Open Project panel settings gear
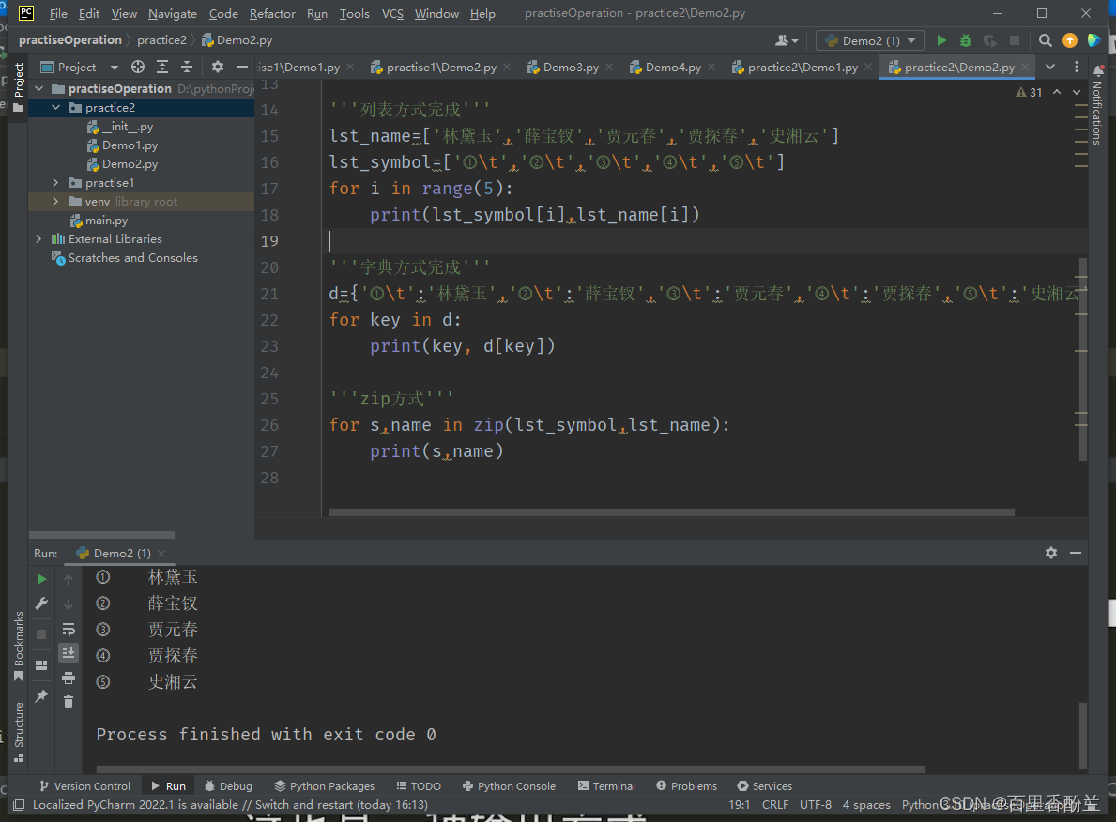The height and width of the screenshot is (822, 1116). pyautogui.click(x=217, y=67)
